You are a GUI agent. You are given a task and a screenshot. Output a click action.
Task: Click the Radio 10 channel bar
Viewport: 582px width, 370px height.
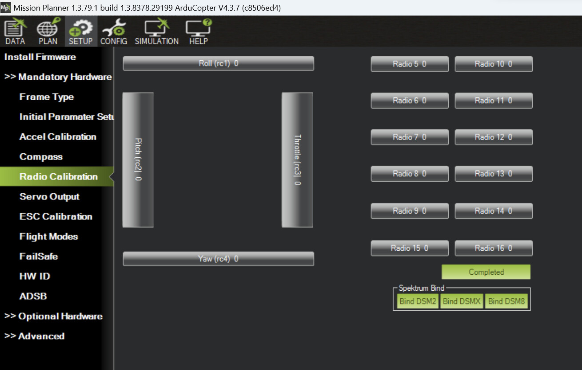coord(494,64)
